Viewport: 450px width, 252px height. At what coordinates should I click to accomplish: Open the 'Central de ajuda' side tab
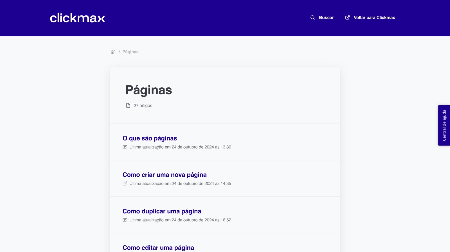click(444, 125)
